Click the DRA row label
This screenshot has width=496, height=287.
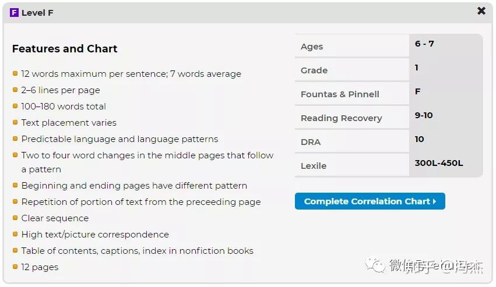coord(311,142)
